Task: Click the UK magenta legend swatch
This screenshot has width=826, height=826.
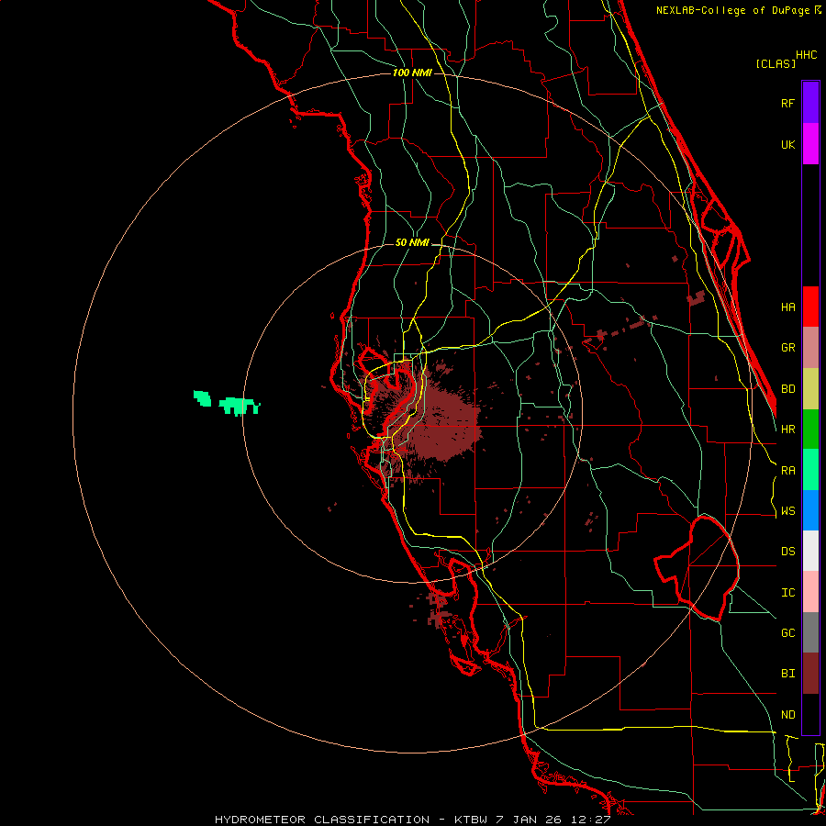Action: (x=810, y=144)
